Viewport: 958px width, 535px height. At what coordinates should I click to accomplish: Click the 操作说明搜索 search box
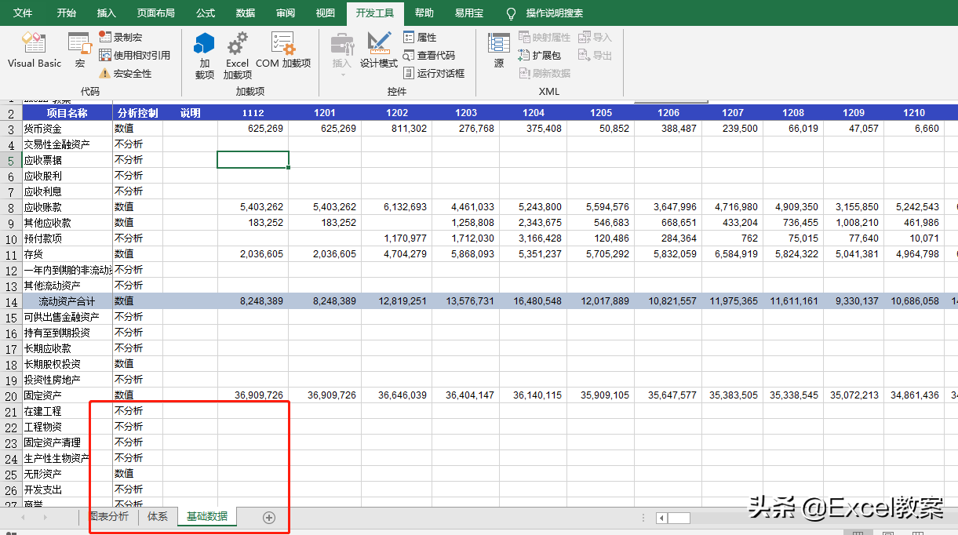click(x=554, y=13)
